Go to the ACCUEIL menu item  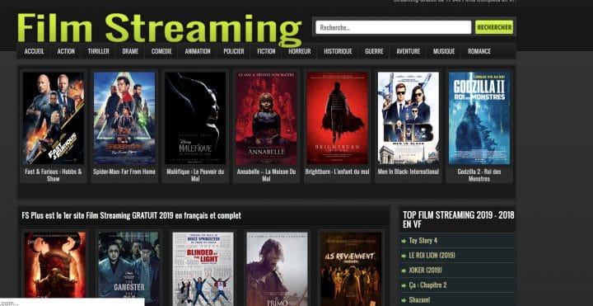[x=35, y=51]
